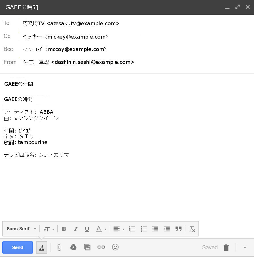
Task: Open the emoji picker
Action: pyautogui.click(x=115, y=247)
